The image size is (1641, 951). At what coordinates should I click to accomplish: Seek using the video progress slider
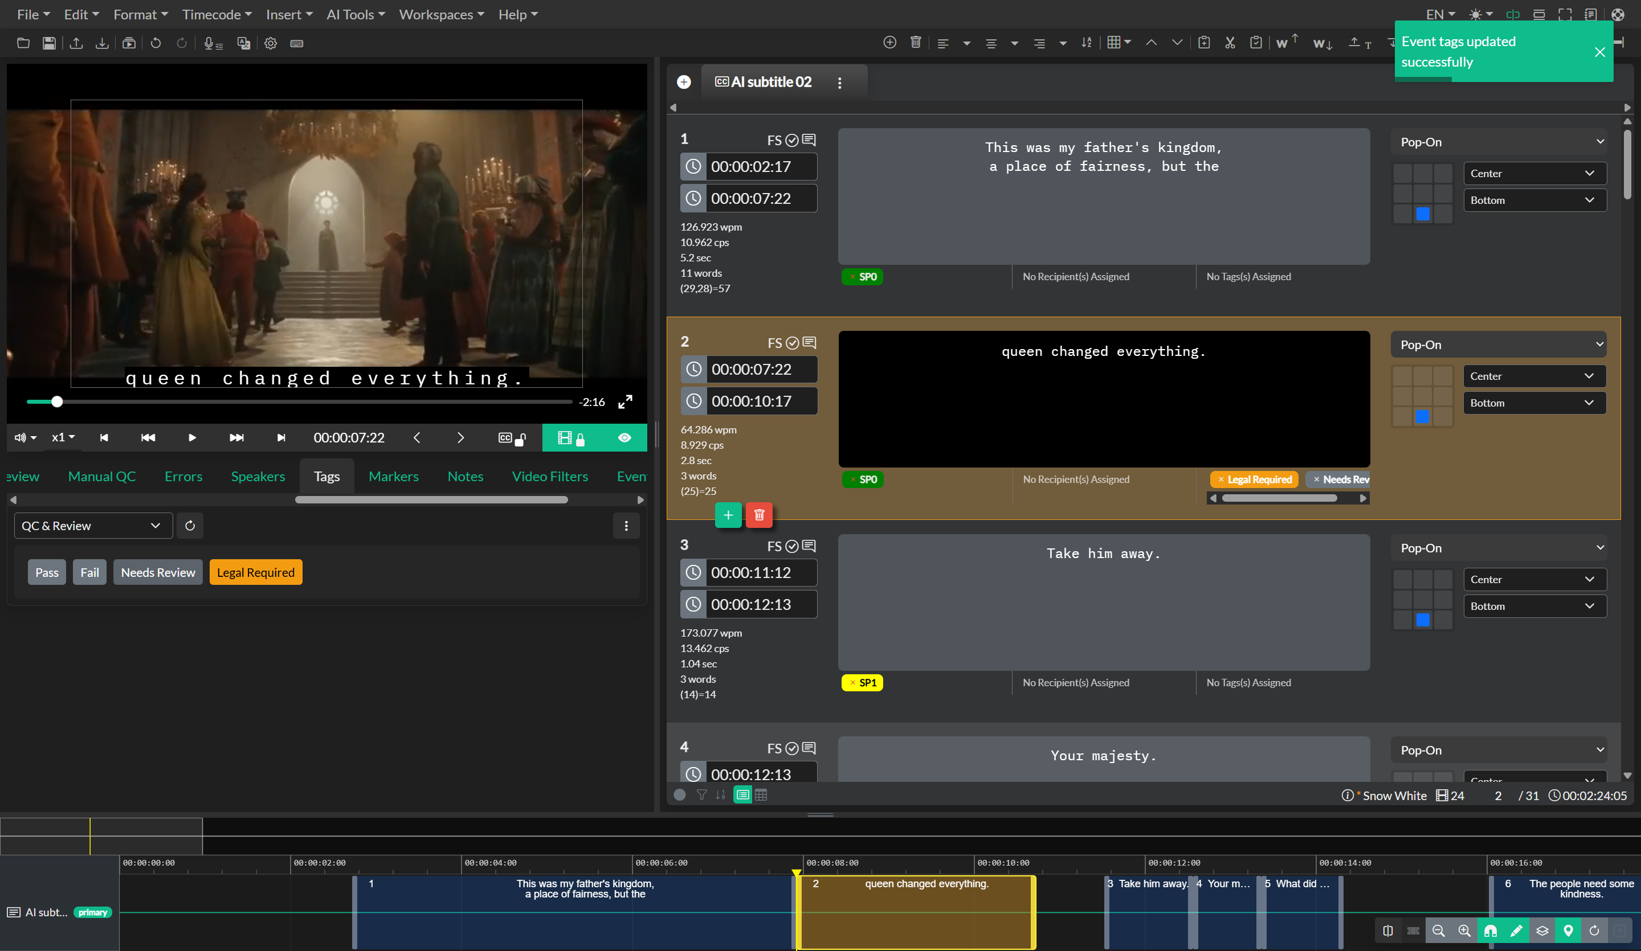coord(299,401)
